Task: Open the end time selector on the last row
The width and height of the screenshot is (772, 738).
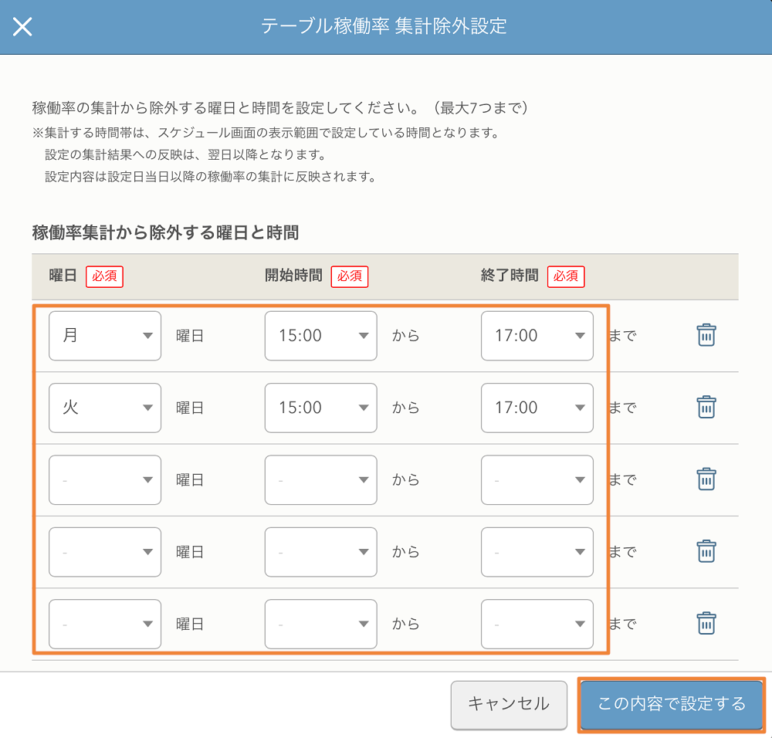Action: (537, 624)
